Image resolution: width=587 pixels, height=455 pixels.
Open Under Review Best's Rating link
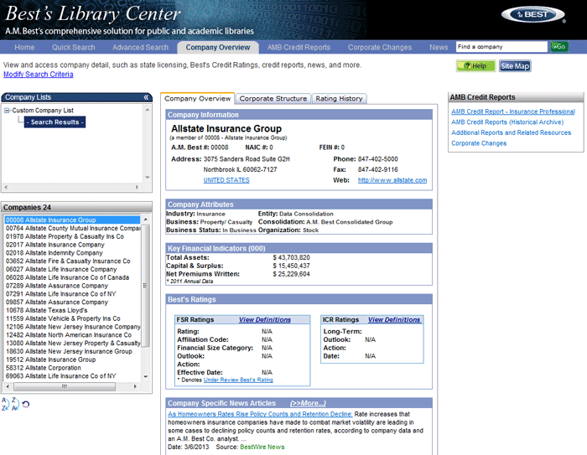click(238, 380)
